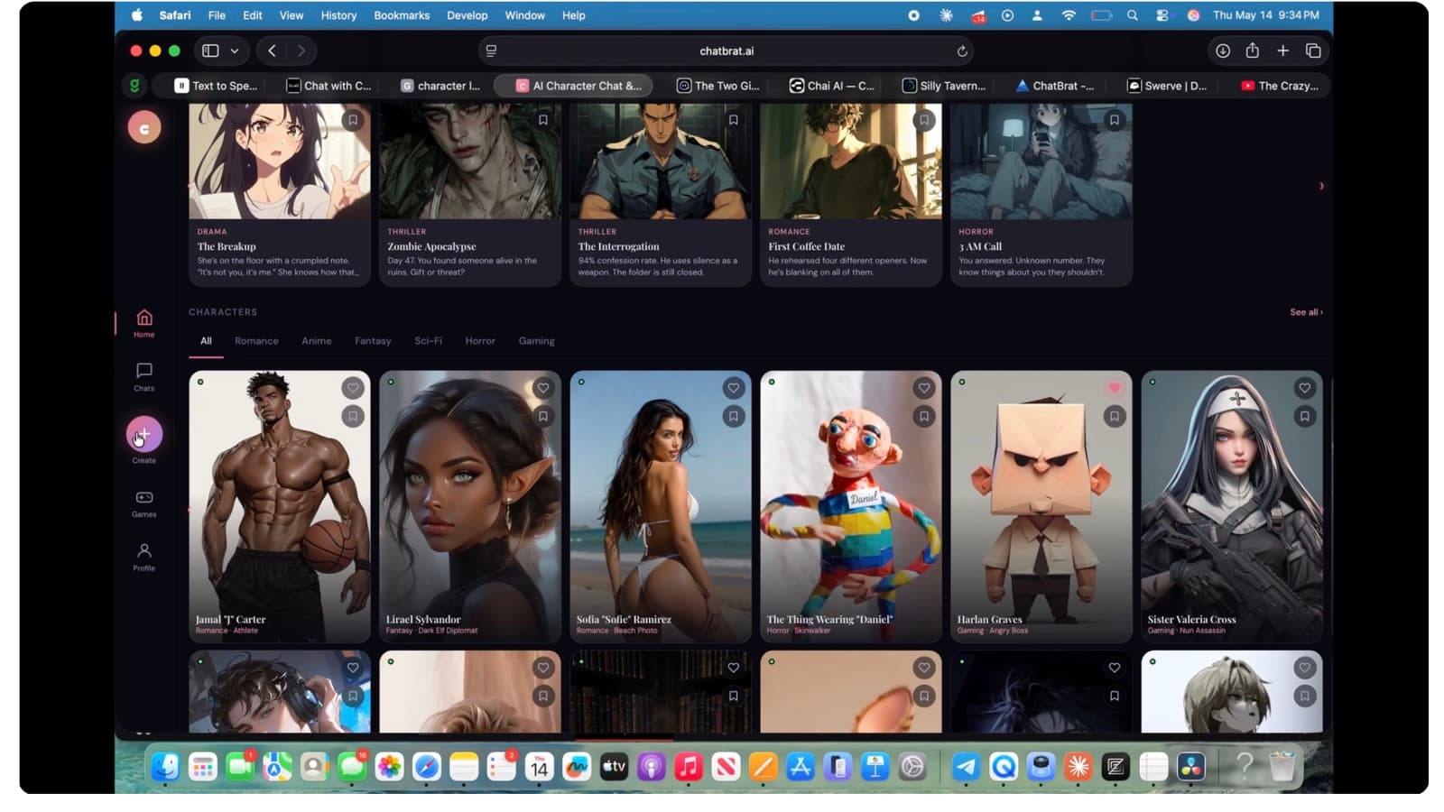
Task: Open the Zombie Apocalypse scenario card
Action: (470, 194)
